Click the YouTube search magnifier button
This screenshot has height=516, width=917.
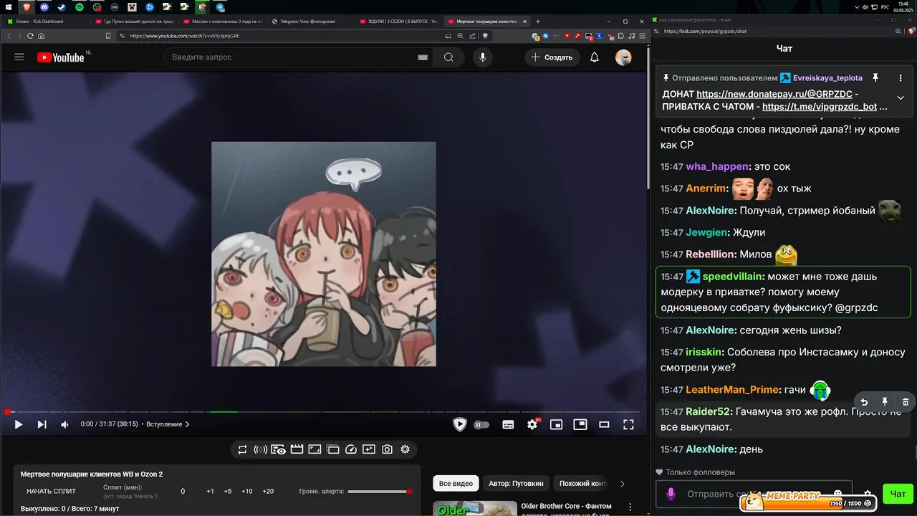point(448,57)
